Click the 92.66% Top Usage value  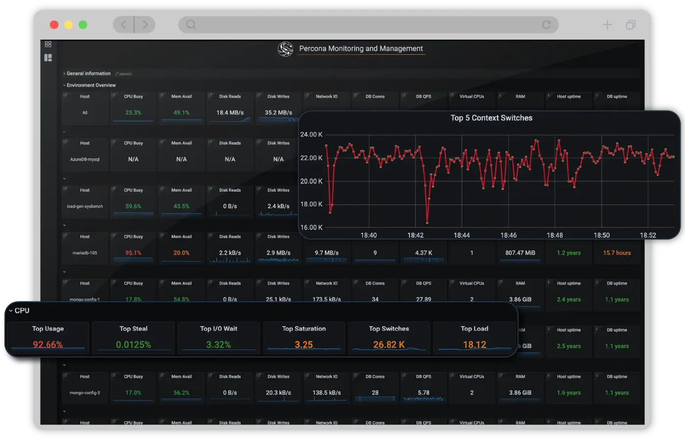coord(47,344)
